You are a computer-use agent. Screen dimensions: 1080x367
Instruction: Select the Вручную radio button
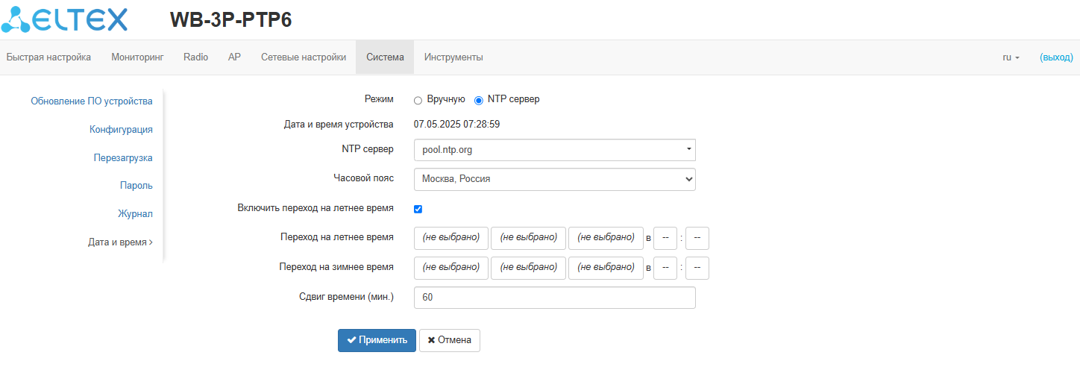[x=418, y=100]
